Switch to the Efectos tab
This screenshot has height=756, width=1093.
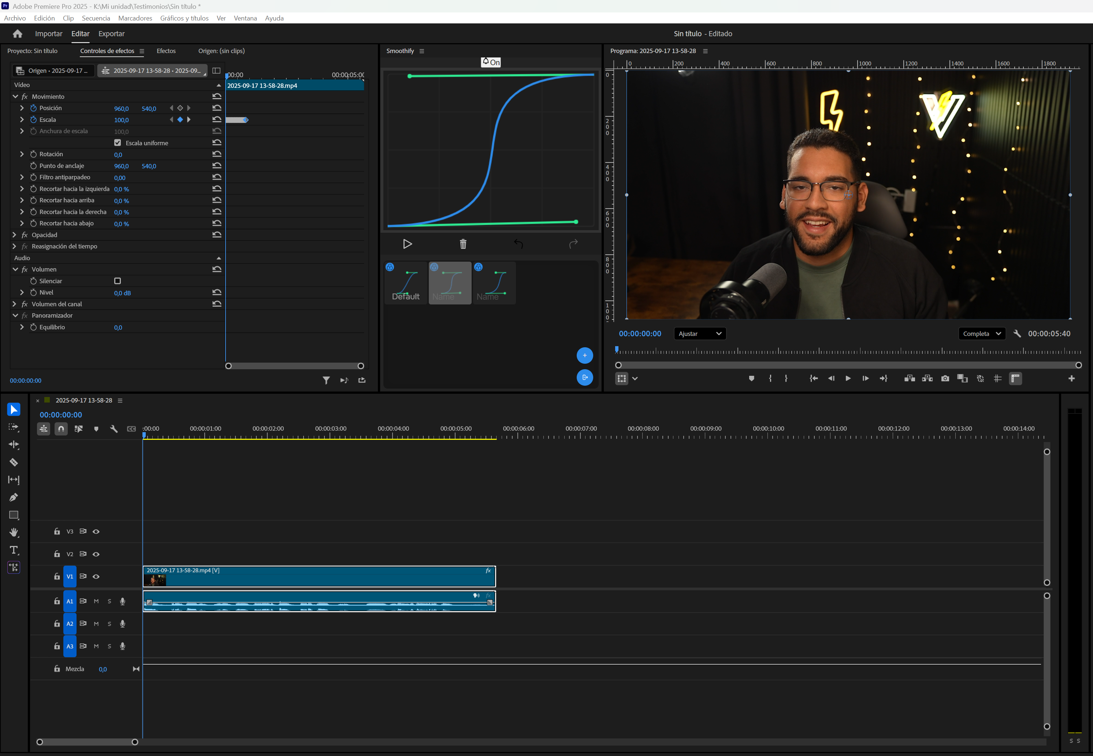pos(166,51)
